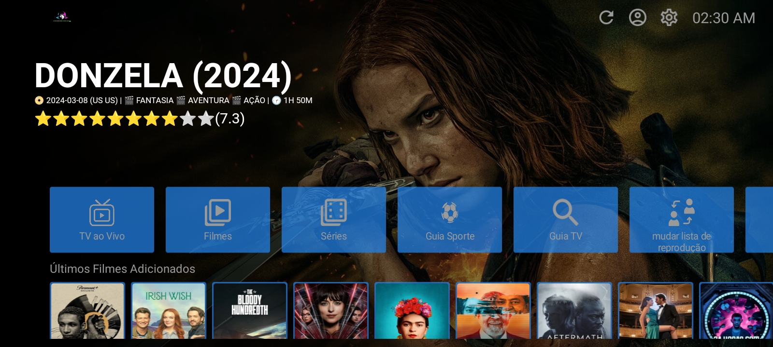Click the disc icon before the release date
The height and width of the screenshot is (347, 773).
39,100
